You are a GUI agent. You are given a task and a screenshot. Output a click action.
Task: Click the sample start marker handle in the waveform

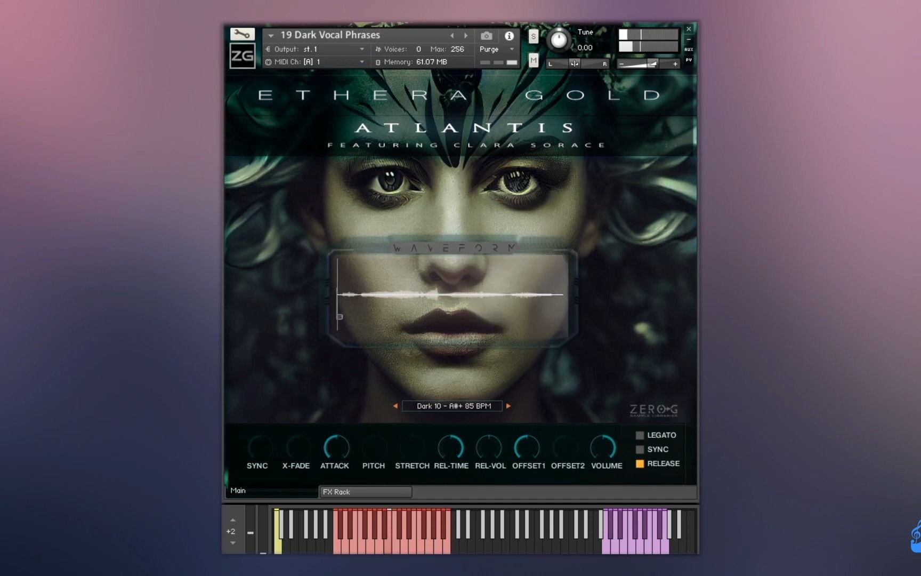[x=340, y=317]
